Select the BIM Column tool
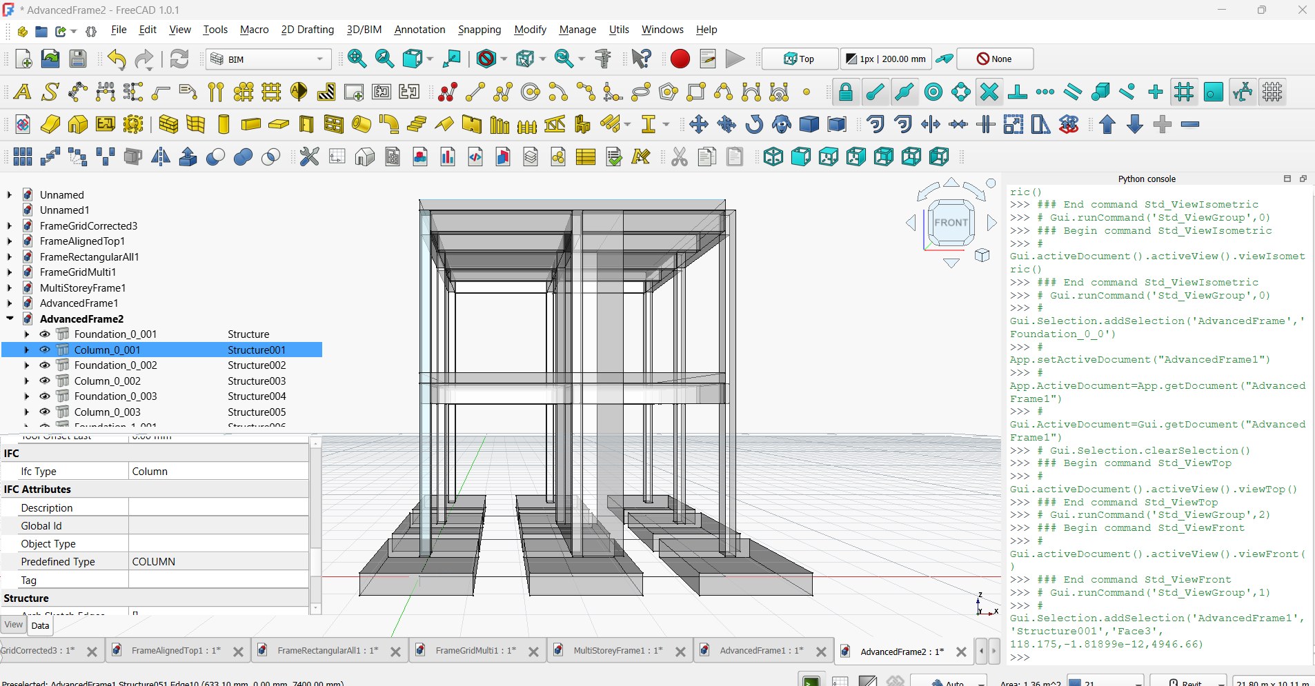Viewport: 1315px width, 686px height. (224, 124)
